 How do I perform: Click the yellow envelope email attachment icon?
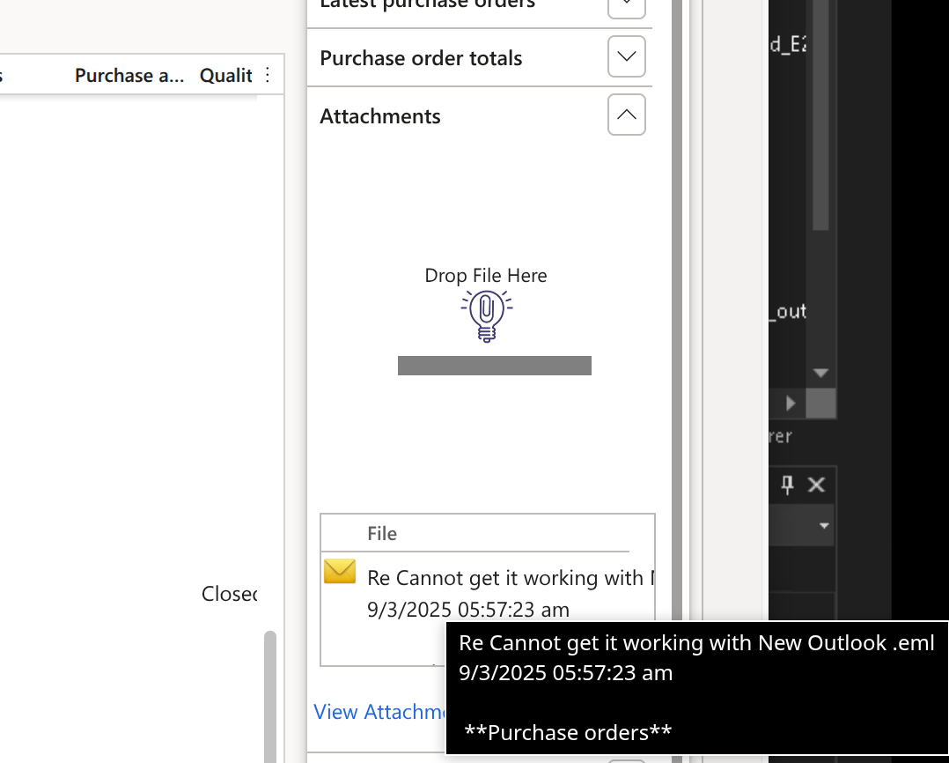(340, 572)
